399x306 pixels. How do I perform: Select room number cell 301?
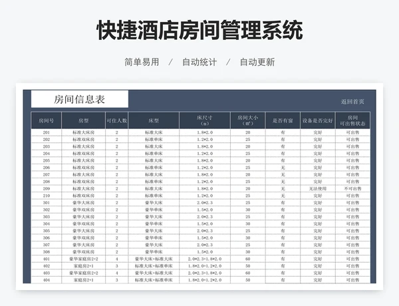click(47, 203)
